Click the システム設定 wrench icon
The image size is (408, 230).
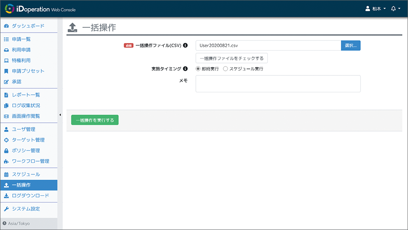pyautogui.click(x=6, y=209)
